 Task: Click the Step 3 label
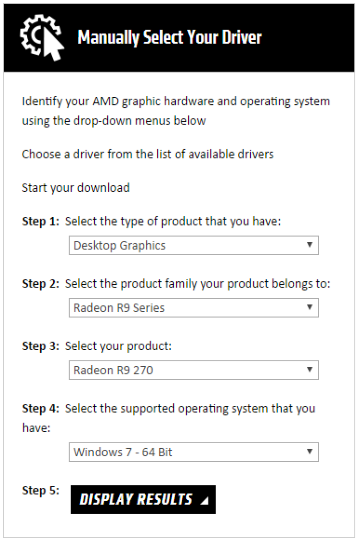click(41, 346)
